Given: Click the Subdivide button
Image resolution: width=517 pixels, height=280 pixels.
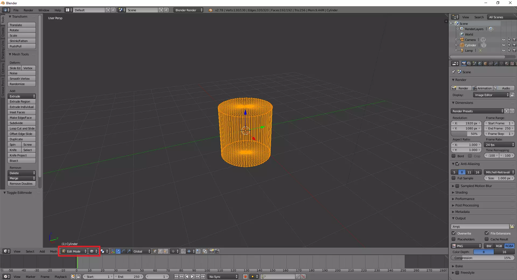Looking at the screenshot, I should pos(22,123).
